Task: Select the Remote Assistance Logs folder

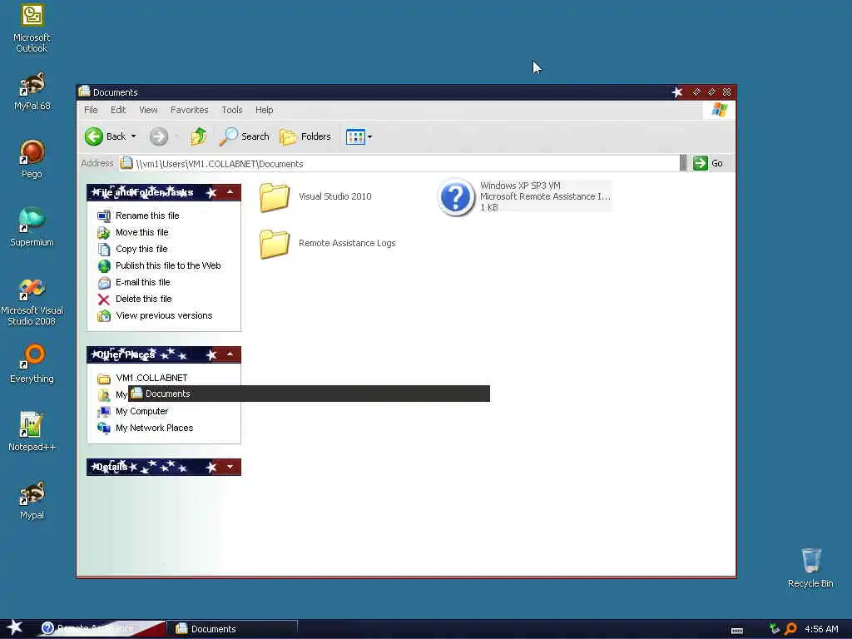Action: tap(328, 244)
